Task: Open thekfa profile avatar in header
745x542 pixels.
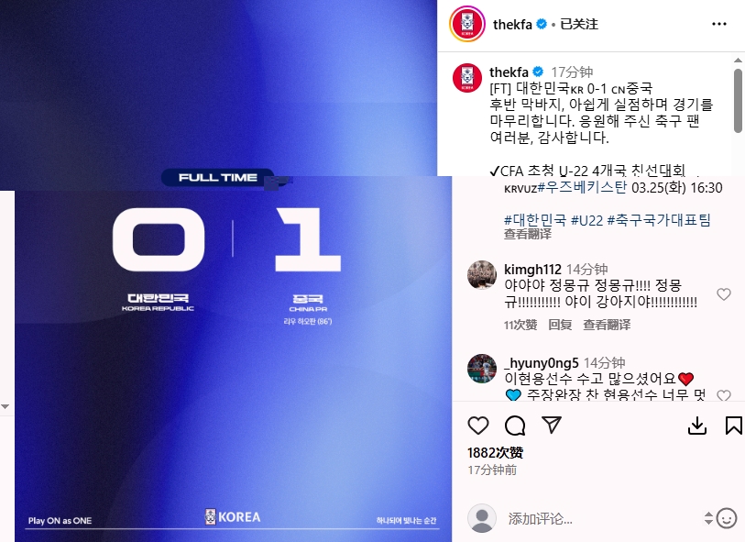Action: point(467,24)
